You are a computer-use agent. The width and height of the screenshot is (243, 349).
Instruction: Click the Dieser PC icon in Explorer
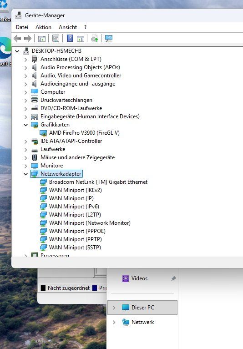point(126,308)
